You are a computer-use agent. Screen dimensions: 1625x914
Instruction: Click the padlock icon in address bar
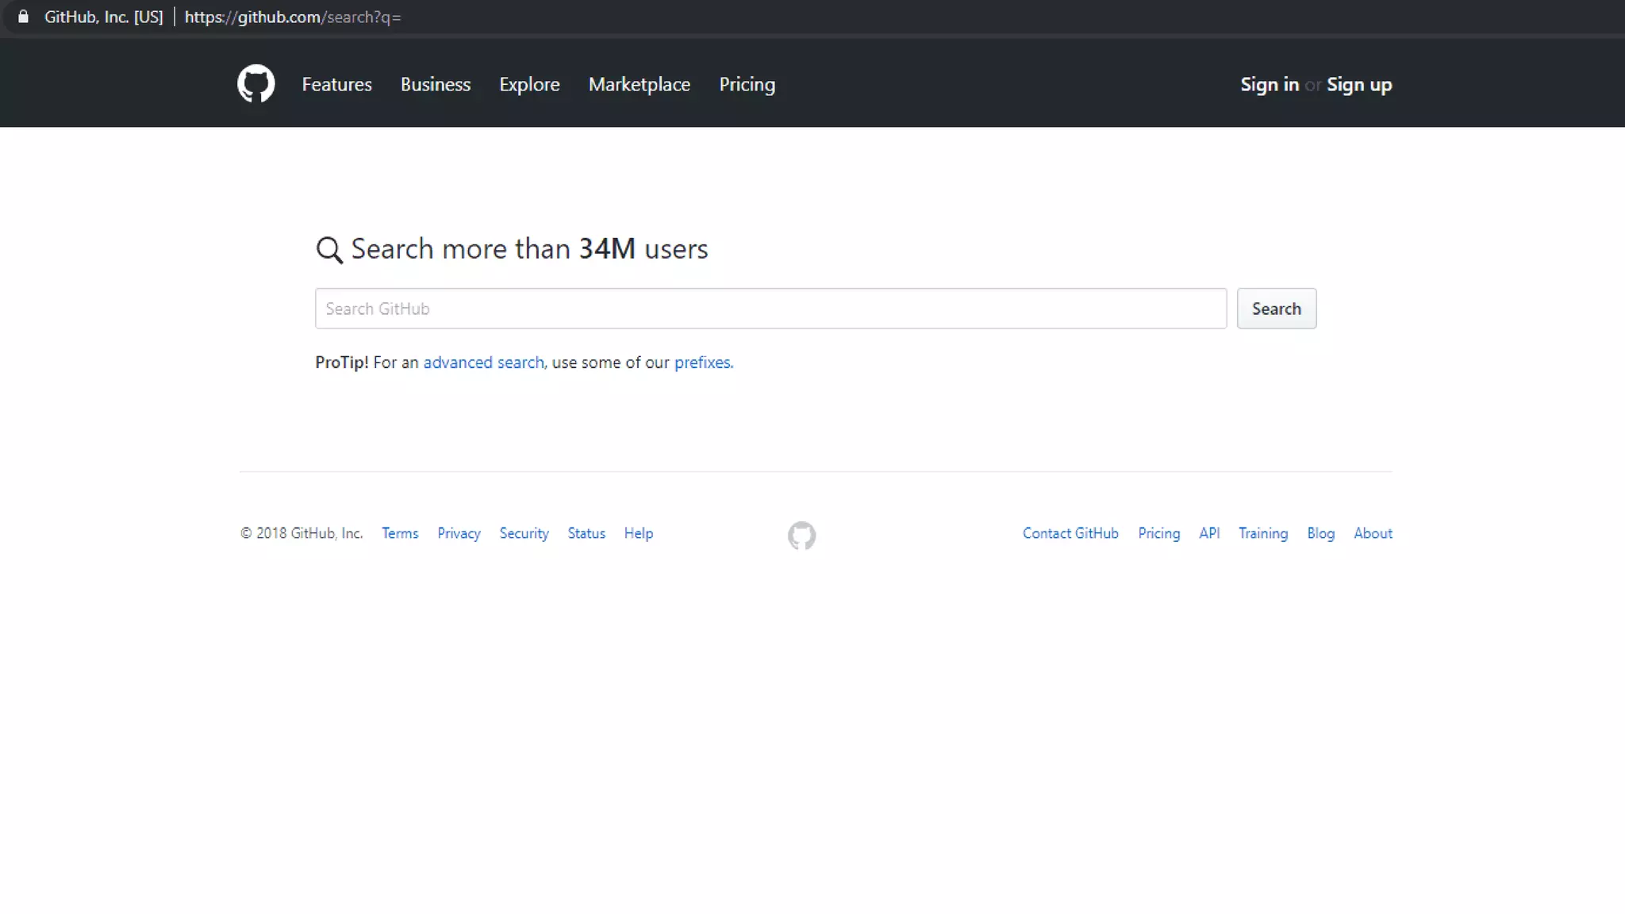point(23,17)
